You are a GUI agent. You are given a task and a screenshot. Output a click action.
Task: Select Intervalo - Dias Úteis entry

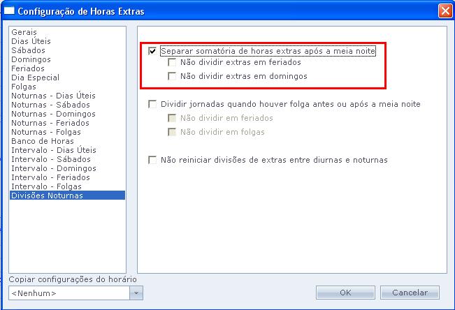tap(67, 150)
